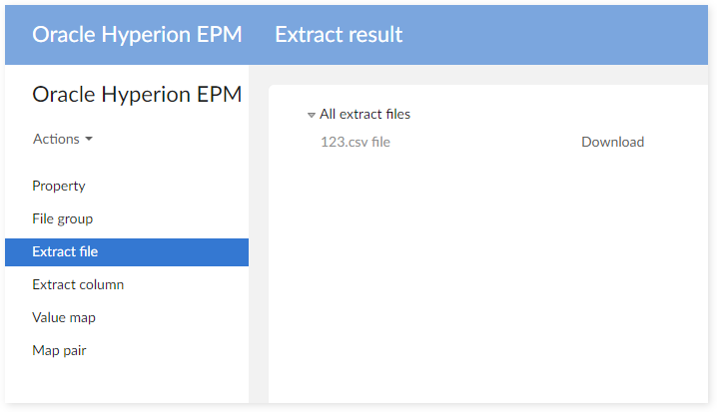This screenshot has width=717, height=412.
Task: Click the caret arrow beside Actions
Action: point(89,140)
